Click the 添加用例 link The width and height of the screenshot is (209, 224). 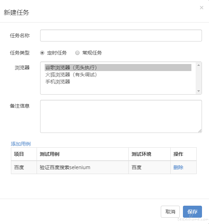21,144
